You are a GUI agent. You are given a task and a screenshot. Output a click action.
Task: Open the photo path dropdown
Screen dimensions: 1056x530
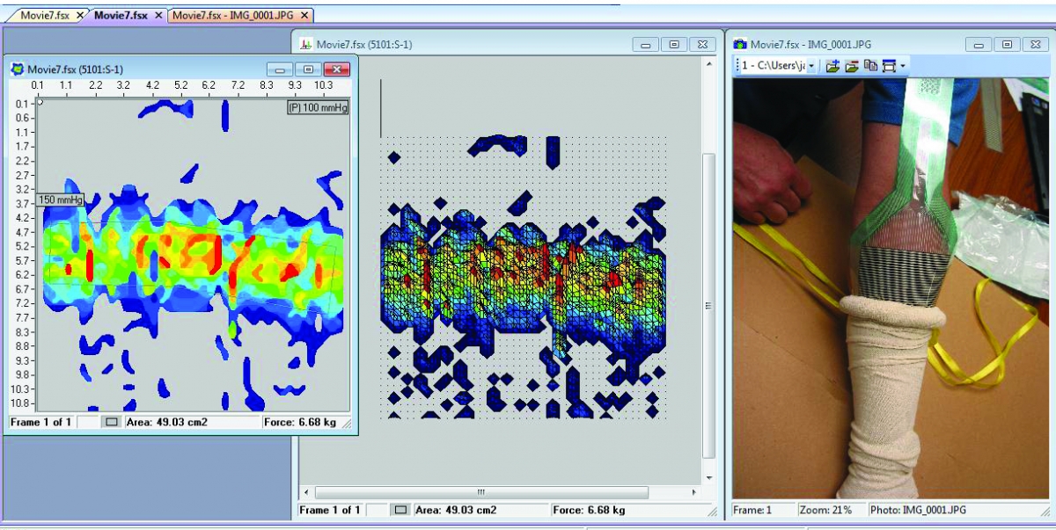(810, 66)
